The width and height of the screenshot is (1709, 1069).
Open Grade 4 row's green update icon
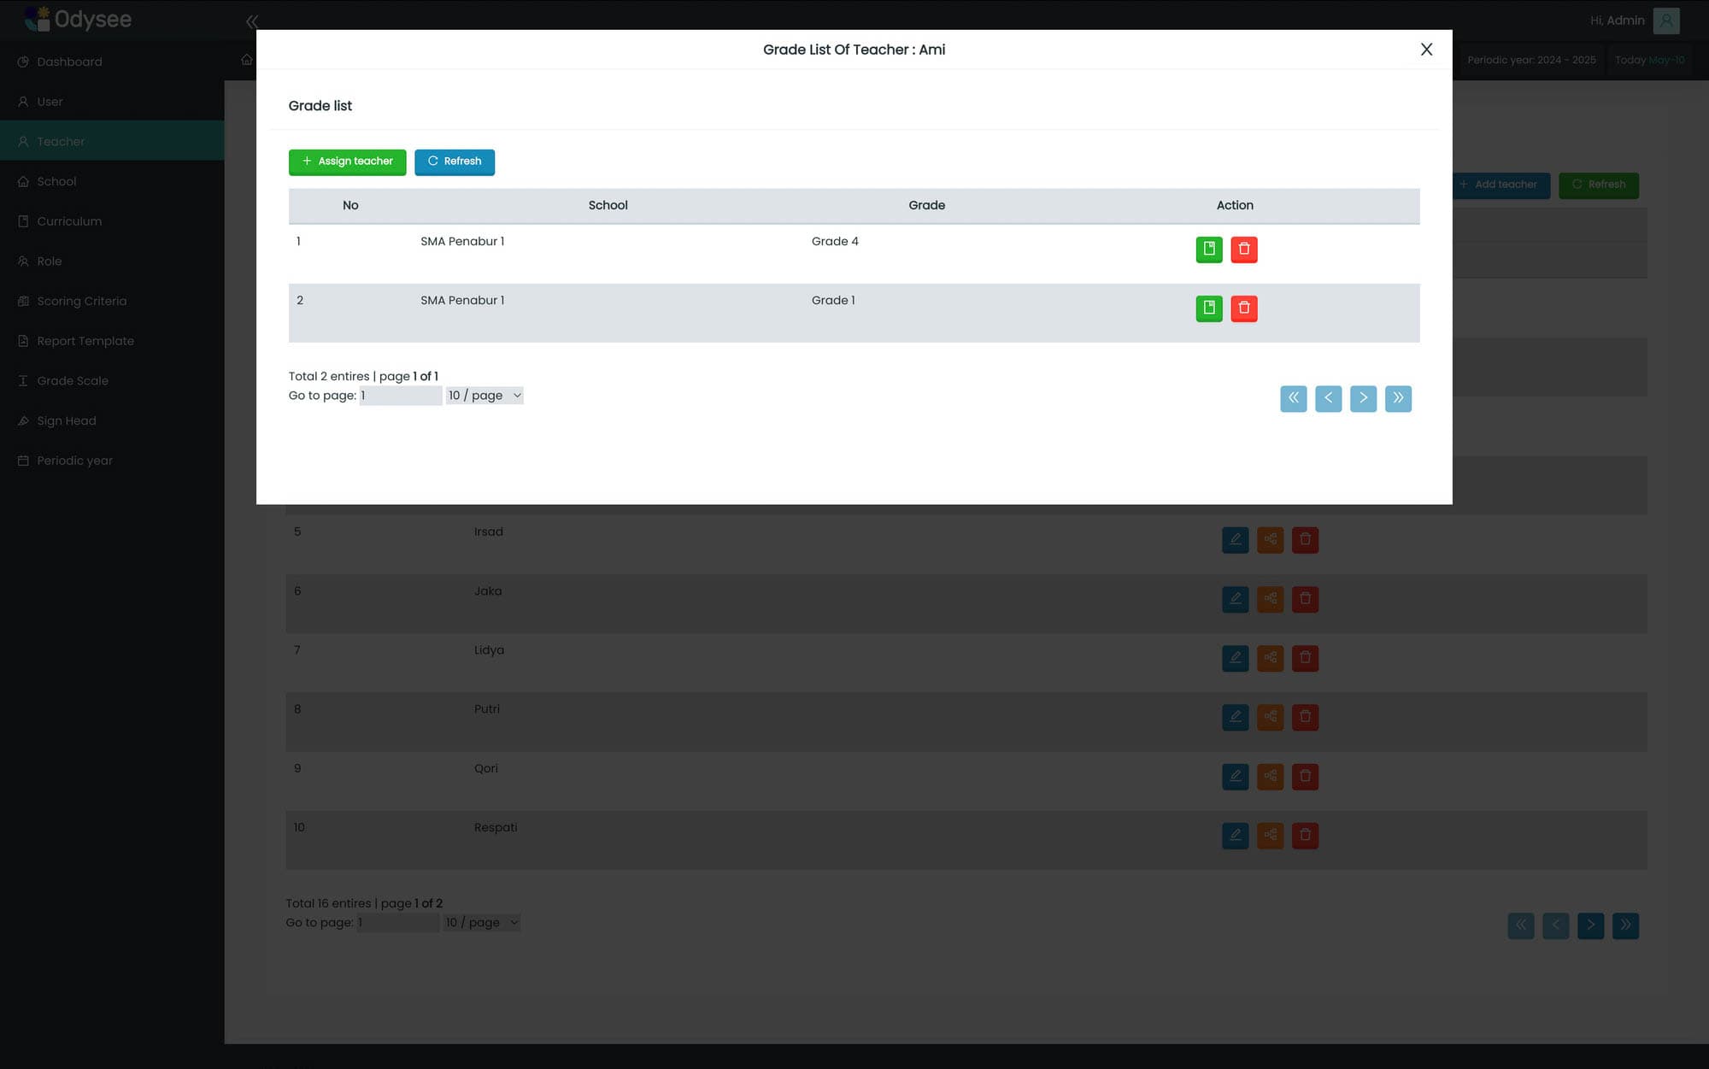click(1208, 250)
